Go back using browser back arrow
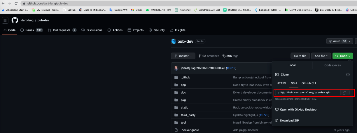This screenshot has height=133, width=357. 3,3
